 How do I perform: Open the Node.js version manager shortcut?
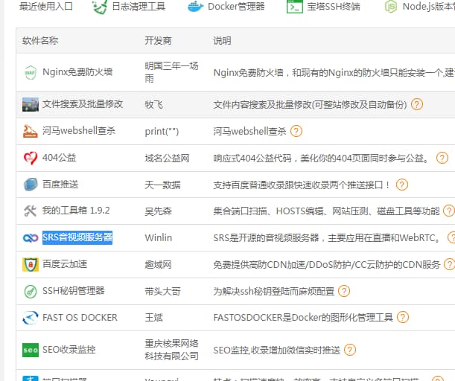(419, 7)
